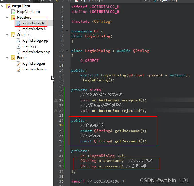194x186 pixels.
Task: Click the private slots: line
Action: (x=87, y=90)
